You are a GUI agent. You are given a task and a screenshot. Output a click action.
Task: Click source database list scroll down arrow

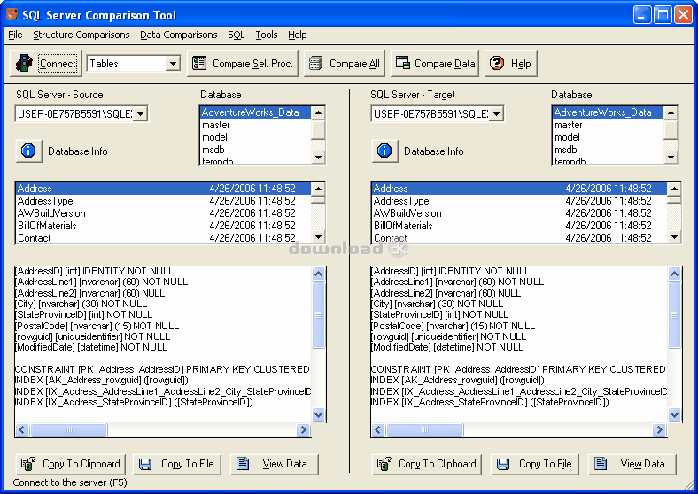coord(318,157)
